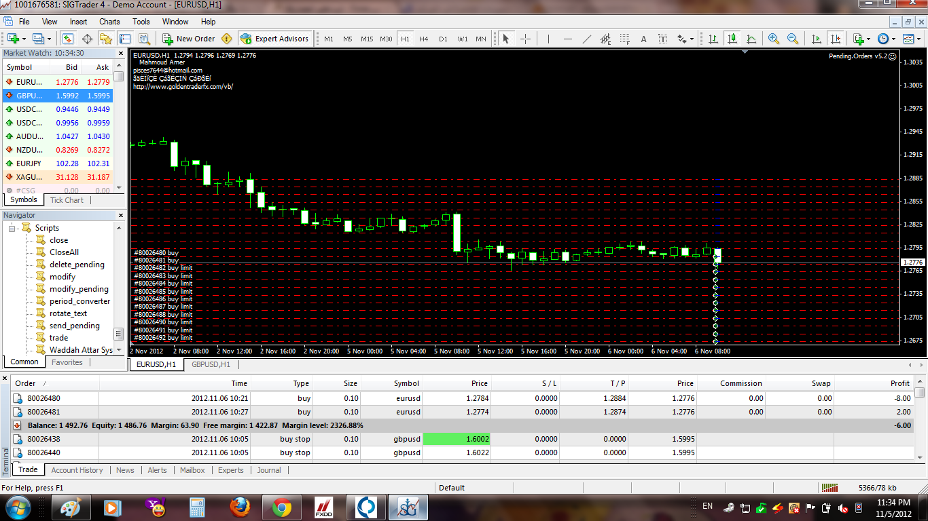Open the Arrows objects dropdown

685,39
